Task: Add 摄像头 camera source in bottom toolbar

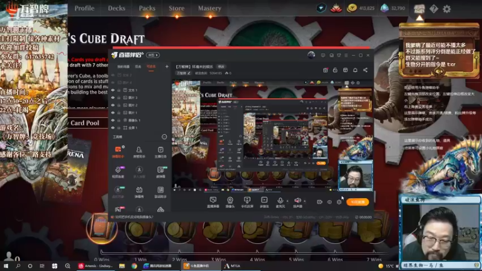Action: coord(230,202)
